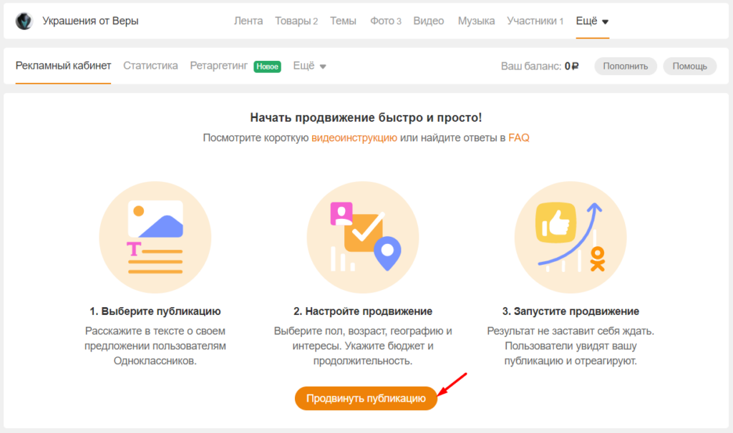Open the Статистика tab
The height and width of the screenshot is (433, 733).
(x=150, y=66)
